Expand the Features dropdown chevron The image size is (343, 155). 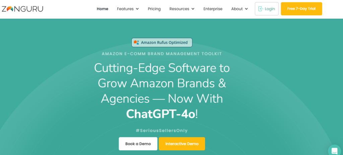coord(137,9)
